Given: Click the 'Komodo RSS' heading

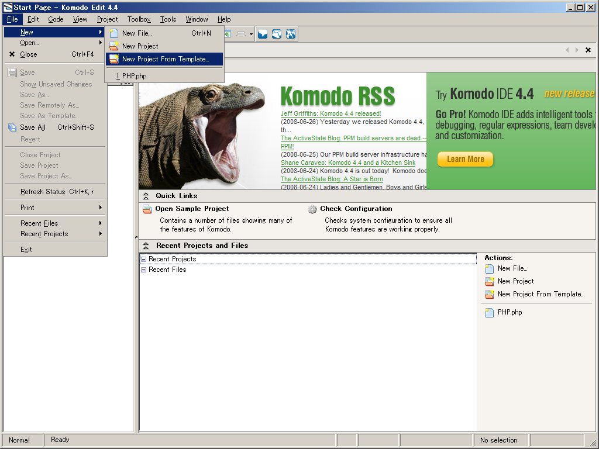Looking at the screenshot, I should pyautogui.click(x=338, y=96).
